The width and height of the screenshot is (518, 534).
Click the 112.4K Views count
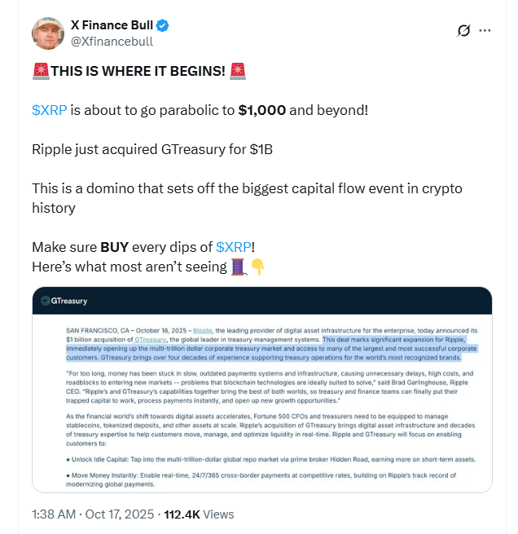pos(199,514)
